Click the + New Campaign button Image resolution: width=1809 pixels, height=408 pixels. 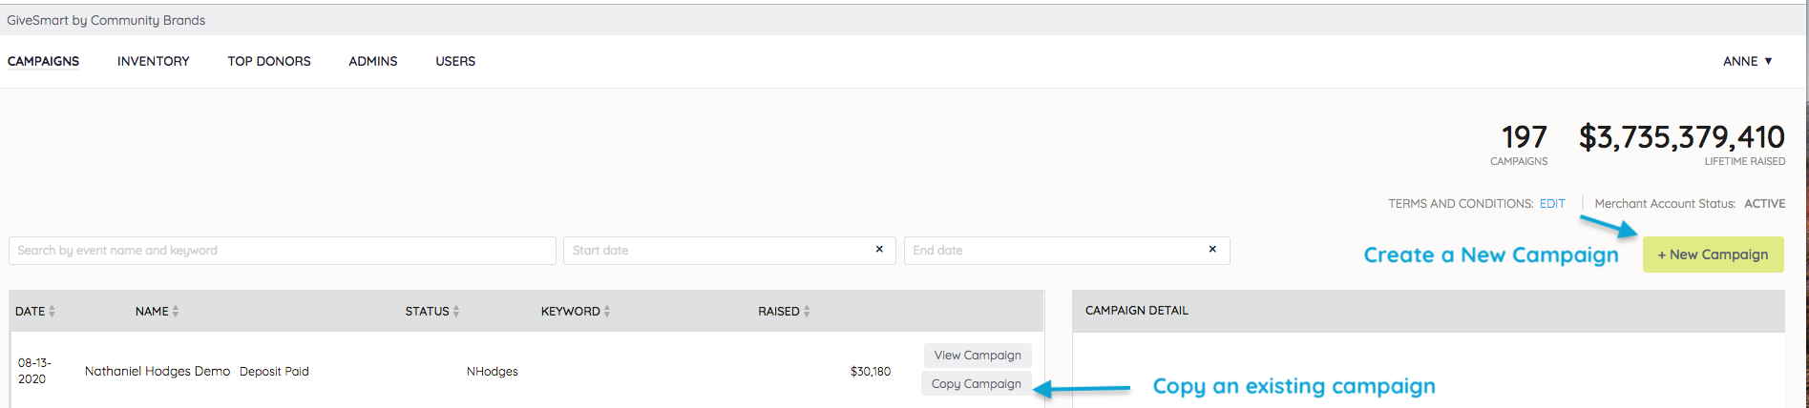(1713, 255)
